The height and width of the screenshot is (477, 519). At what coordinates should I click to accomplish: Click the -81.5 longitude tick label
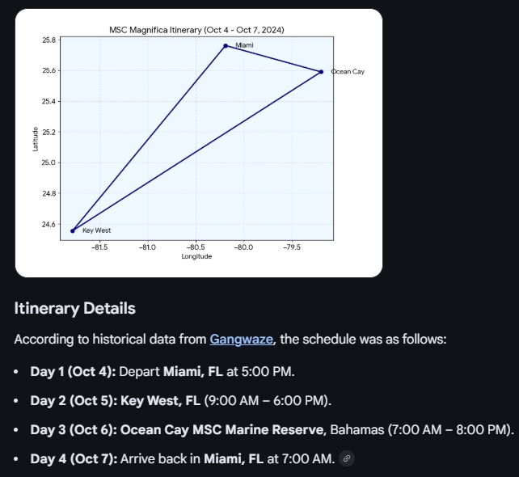point(100,246)
